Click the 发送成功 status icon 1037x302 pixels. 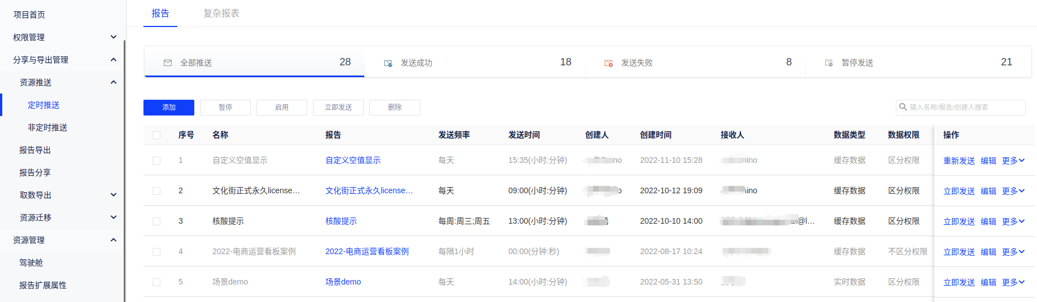(x=388, y=63)
